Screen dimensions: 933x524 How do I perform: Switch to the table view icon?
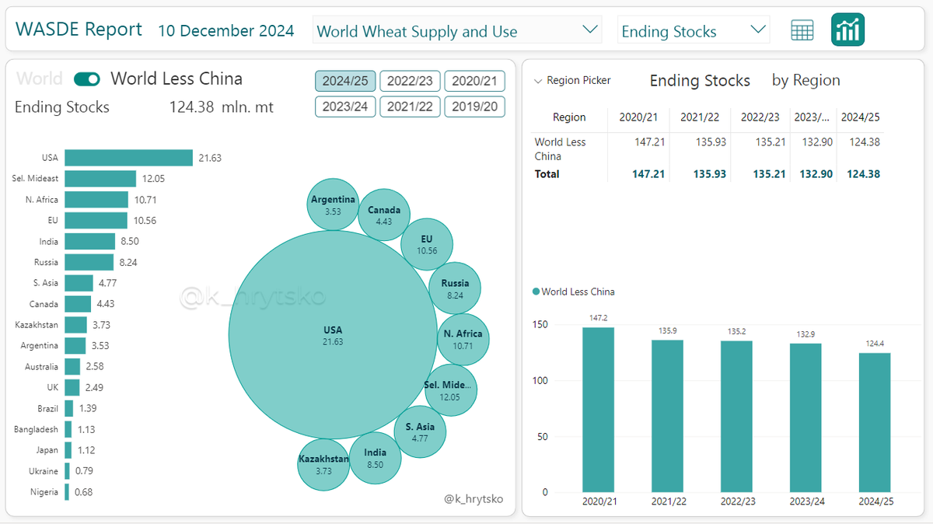click(802, 30)
